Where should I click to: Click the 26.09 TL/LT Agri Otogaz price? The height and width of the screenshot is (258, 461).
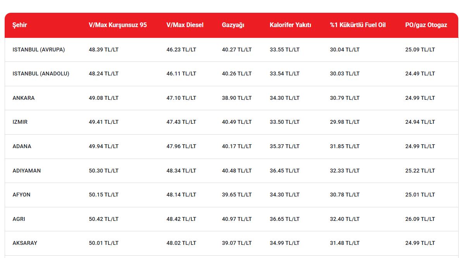pos(420,219)
